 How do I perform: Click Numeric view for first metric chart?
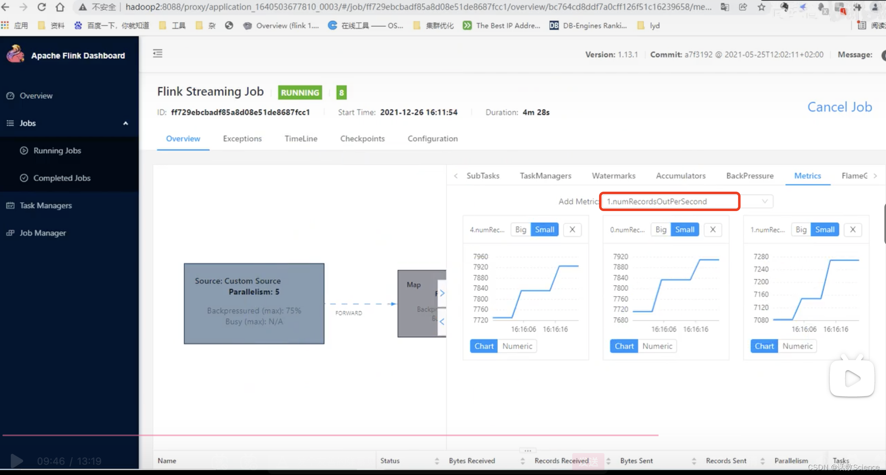pyautogui.click(x=517, y=346)
